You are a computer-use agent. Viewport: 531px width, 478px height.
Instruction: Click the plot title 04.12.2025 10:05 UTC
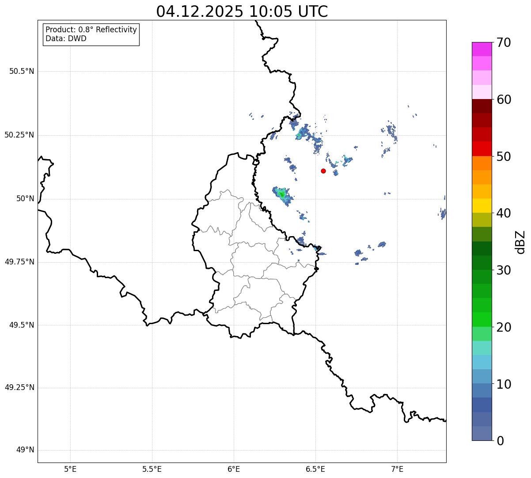pyautogui.click(x=242, y=11)
